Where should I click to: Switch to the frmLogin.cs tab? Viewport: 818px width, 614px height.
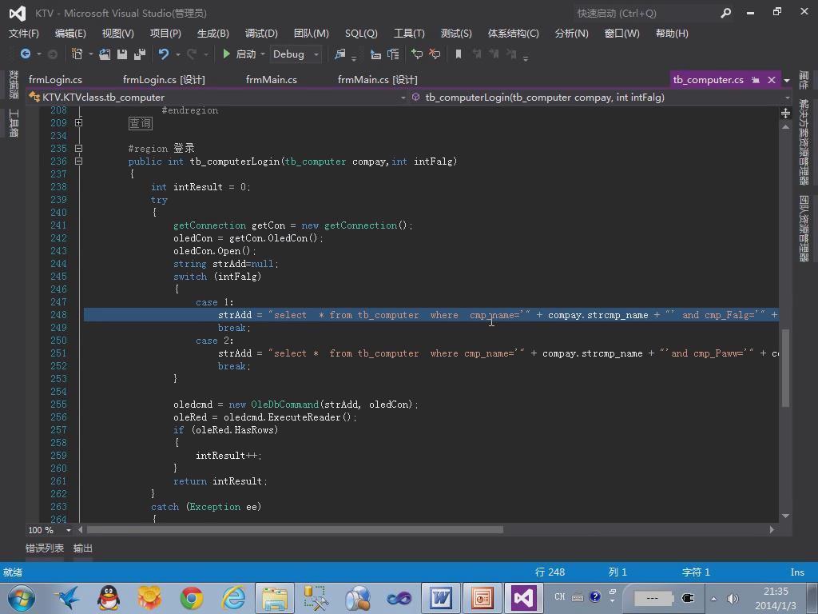pyautogui.click(x=55, y=80)
